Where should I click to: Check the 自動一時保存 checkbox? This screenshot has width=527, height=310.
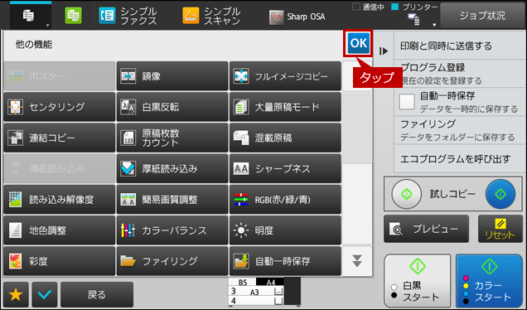[x=407, y=102]
